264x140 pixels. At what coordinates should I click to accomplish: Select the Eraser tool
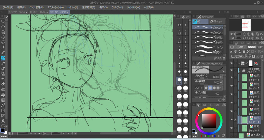(3, 84)
